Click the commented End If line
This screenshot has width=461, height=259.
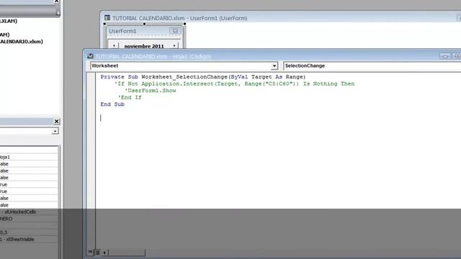tap(130, 98)
